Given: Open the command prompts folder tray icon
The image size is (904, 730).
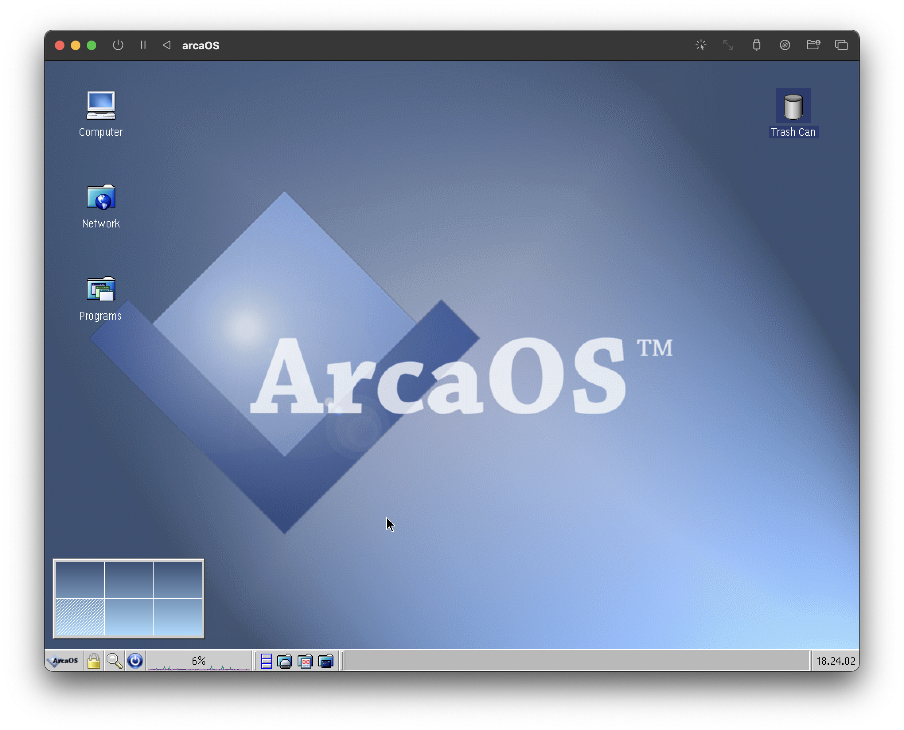Looking at the screenshot, I should point(326,661).
